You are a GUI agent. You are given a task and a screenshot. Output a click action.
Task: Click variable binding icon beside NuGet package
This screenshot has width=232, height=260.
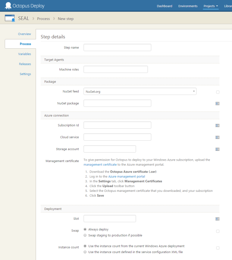click(x=217, y=103)
